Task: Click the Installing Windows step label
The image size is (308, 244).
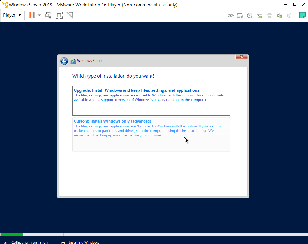Action: (84, 242)
